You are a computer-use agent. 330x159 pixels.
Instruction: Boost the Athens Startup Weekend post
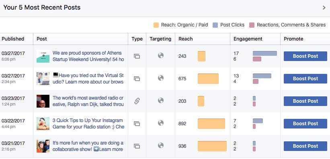tap(305, 56)
